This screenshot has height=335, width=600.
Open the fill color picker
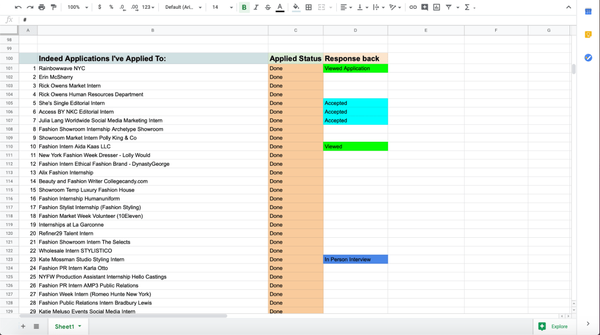(296, 7)
